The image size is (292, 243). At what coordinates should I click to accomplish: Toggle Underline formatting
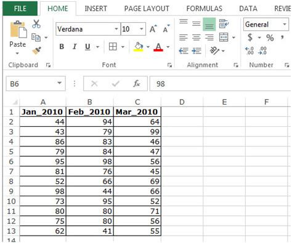pyautogui.click(x=87, y=47)
